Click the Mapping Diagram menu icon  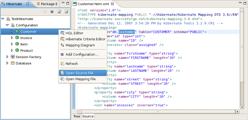62,45
